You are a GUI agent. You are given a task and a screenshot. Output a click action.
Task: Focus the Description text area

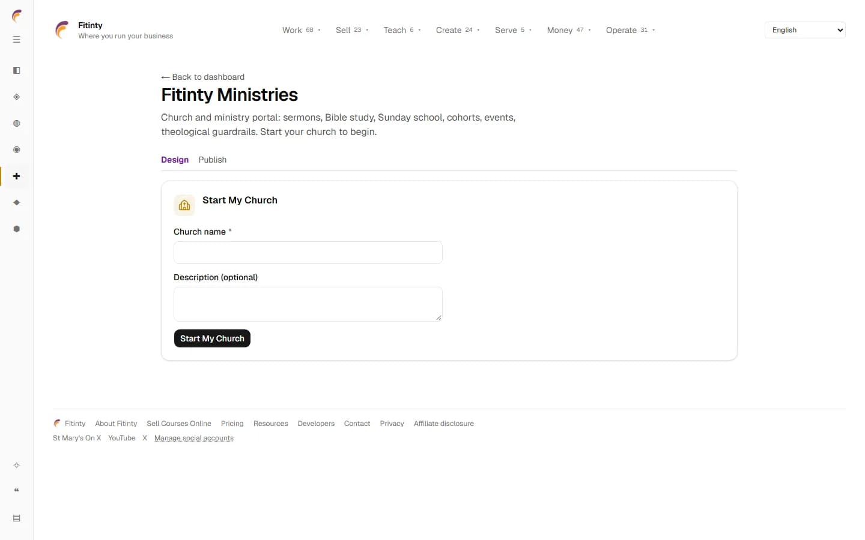(308, 304)
